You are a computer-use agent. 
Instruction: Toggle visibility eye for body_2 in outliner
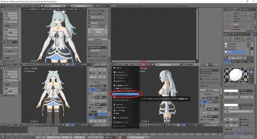click(248, 24)
